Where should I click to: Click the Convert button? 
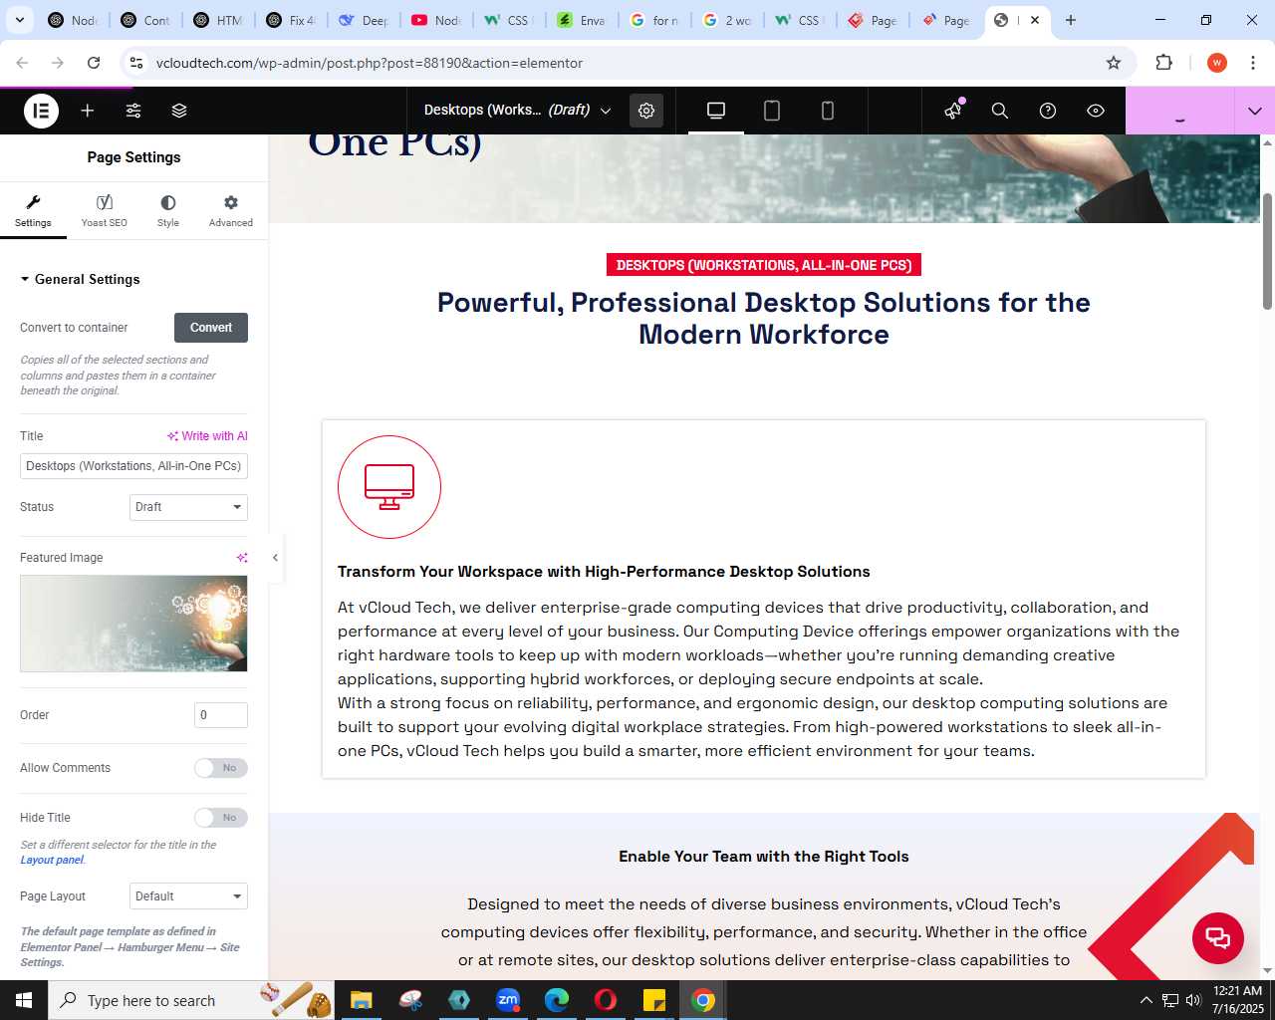point(211,328)
